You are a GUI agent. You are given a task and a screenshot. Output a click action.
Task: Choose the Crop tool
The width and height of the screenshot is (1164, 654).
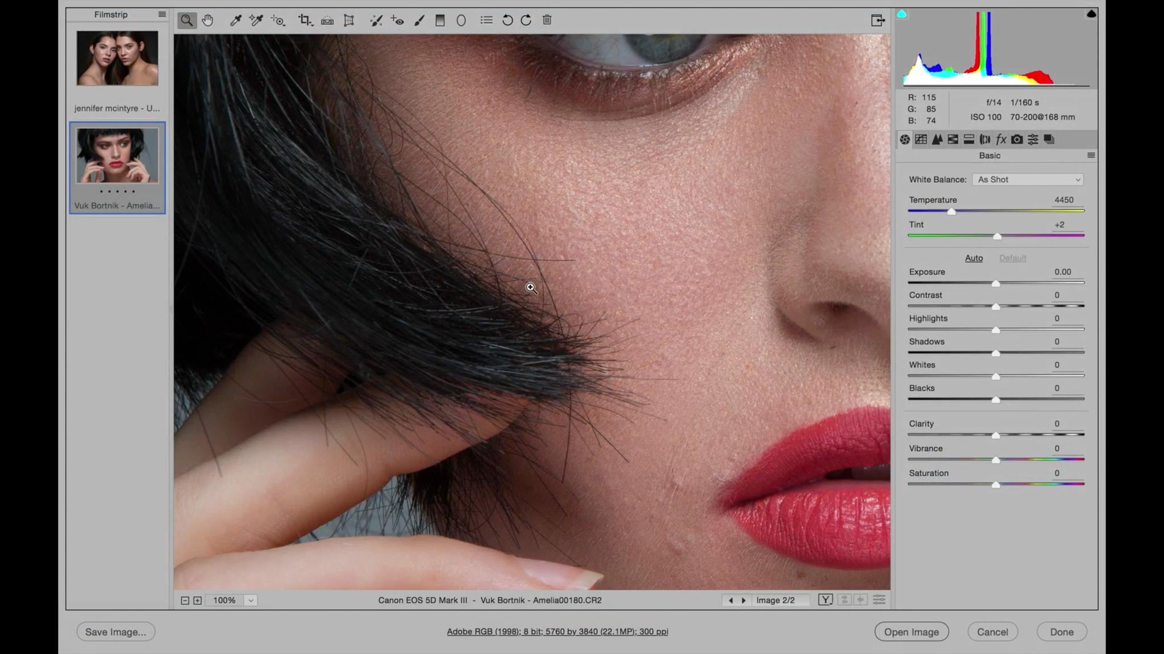(305, 20)
